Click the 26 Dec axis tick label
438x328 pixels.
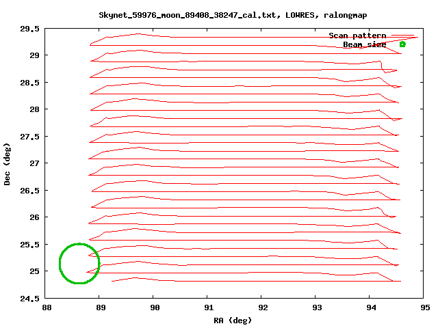point(35,217)
